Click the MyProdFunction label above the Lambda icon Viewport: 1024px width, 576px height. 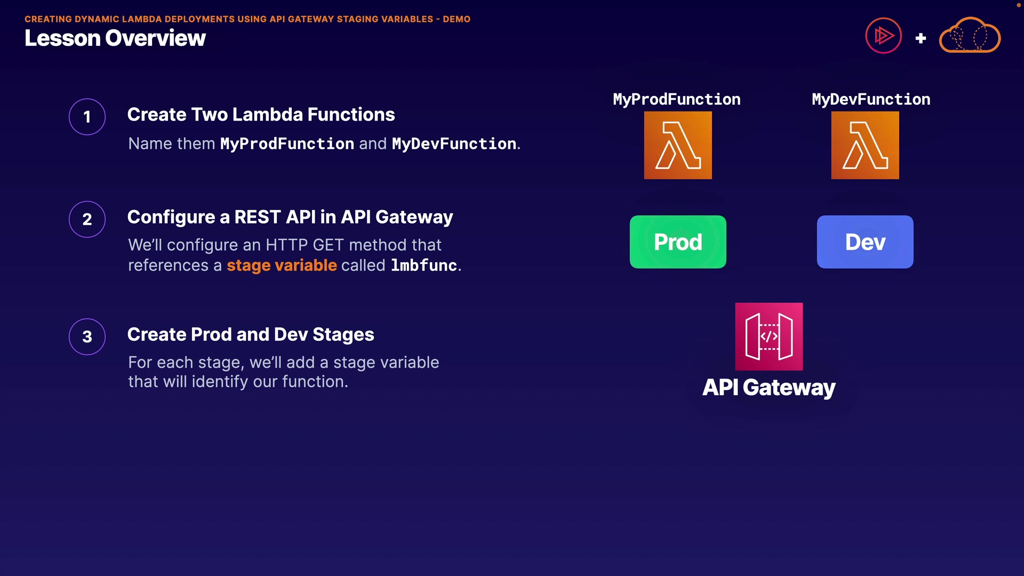pos(676,99)
